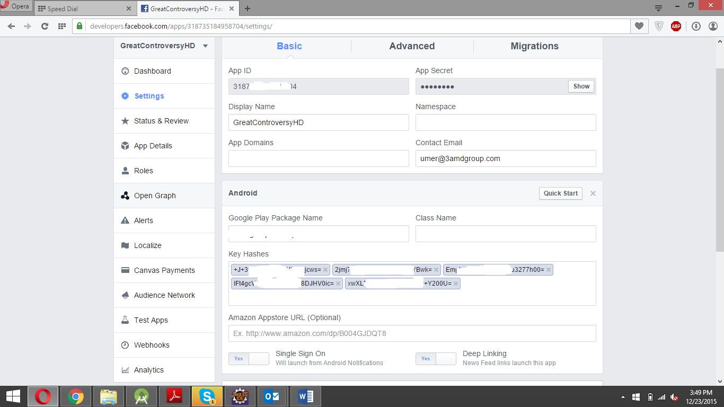Open the Opera menu button
This screenshot has width=724, height=407.
pyautogui.click(x=15, y=6)
